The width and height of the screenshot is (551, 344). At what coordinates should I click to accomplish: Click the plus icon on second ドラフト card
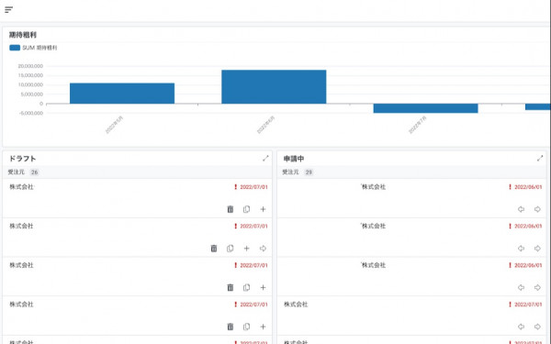click(x=246, y=249)
